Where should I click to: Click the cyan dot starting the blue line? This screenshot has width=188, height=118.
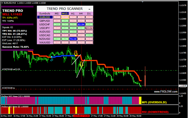click(51, 57)
